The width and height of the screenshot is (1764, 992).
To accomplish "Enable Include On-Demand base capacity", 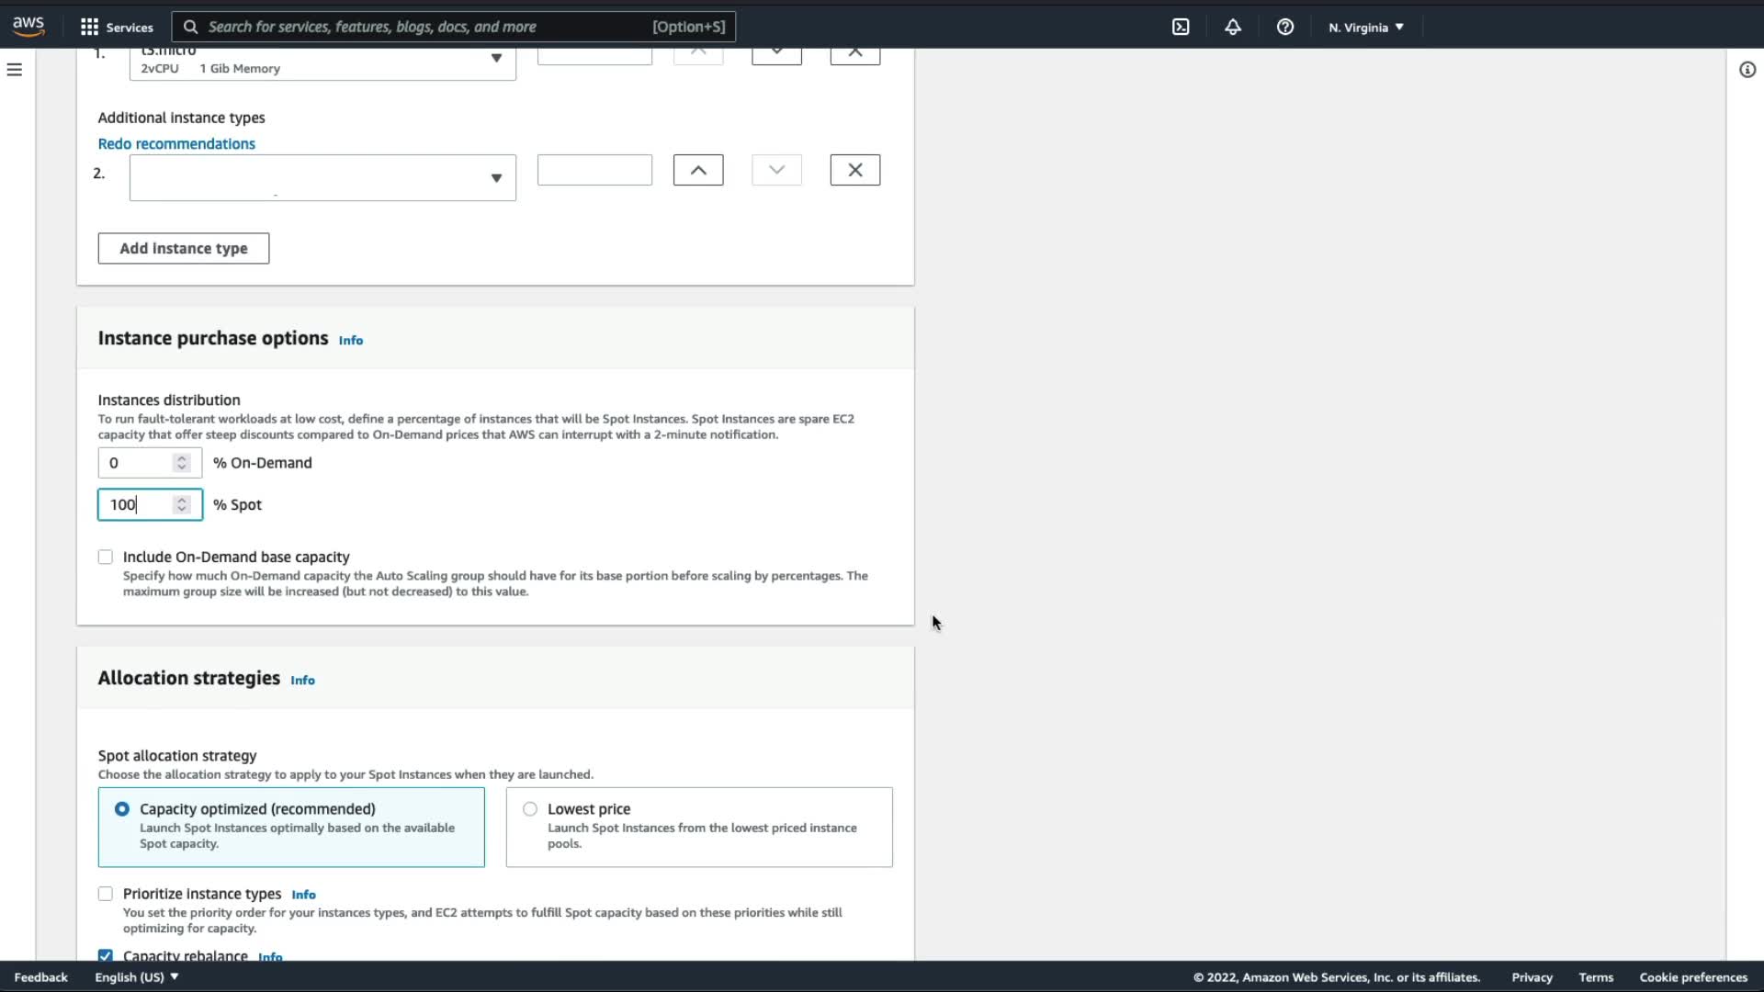I will (x=106, y=558).
